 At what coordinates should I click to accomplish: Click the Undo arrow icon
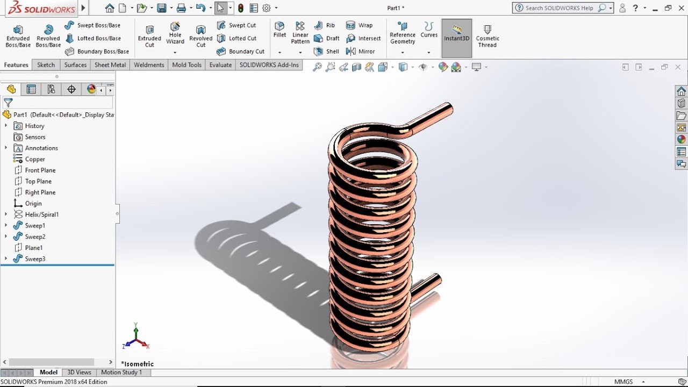point(200,8)
